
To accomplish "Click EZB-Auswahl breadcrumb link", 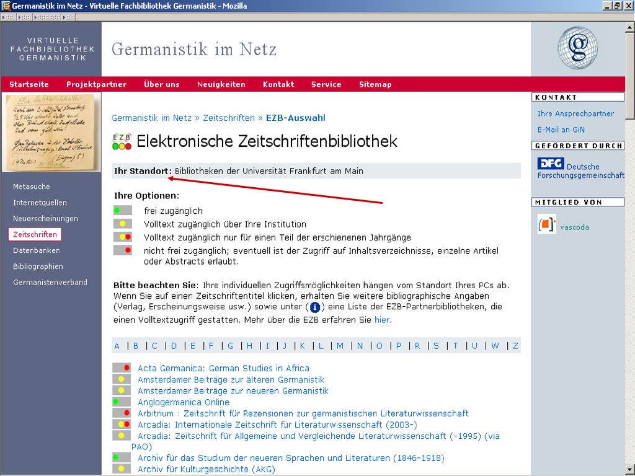I will 296,118.
